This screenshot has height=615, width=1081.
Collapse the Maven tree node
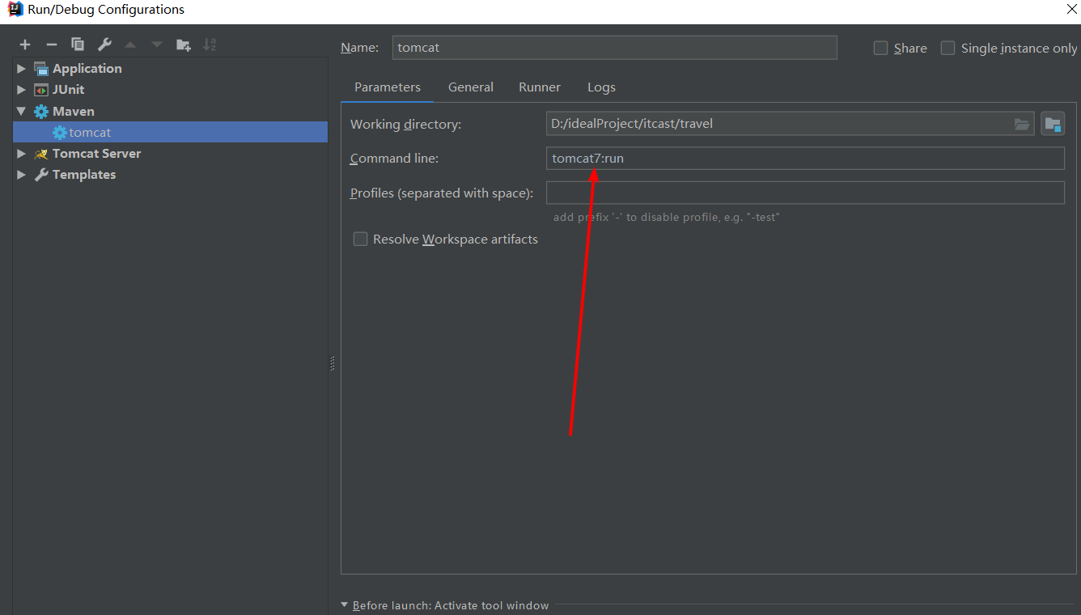point(20,111)
